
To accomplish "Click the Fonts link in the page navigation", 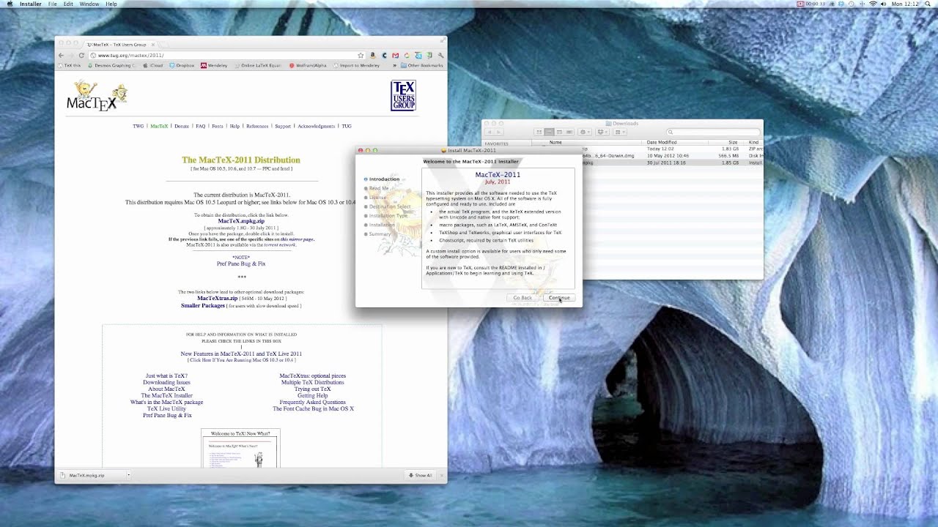I will [x=217, y=126].
